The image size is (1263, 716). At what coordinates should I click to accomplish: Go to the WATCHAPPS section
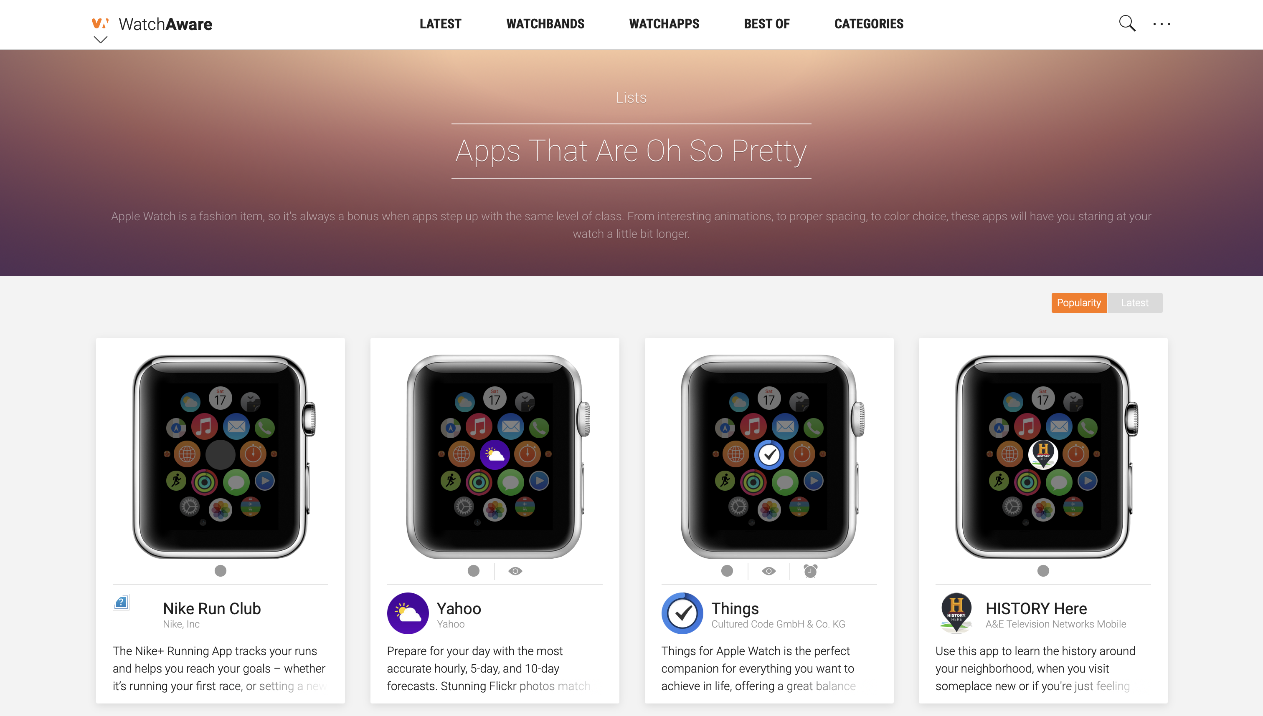coord(664,24)
